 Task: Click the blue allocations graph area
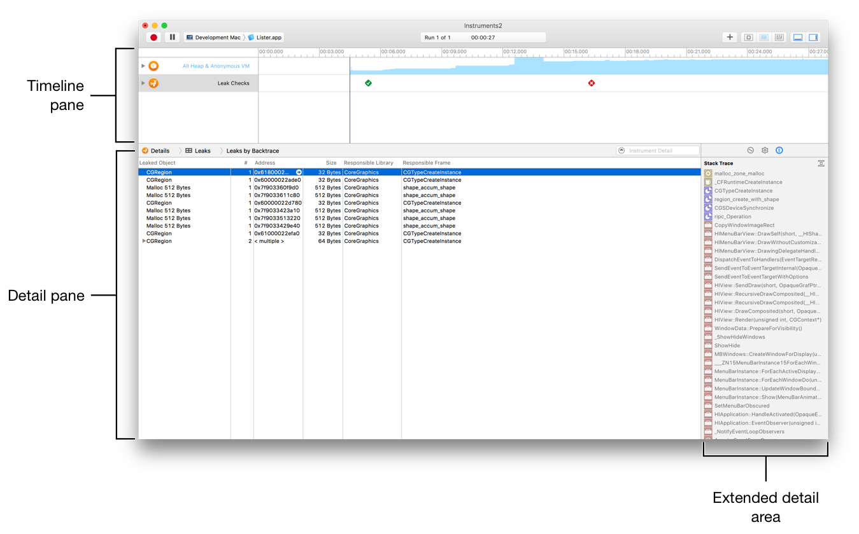pyautogui.click(x=588, y=67)
